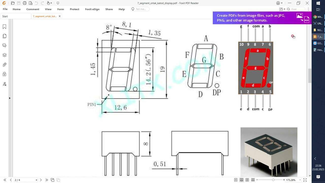Open the Form ribbon tab
The width and height of the screenshot is (325, 183).
pyautogui.click(x=60, y=9)
